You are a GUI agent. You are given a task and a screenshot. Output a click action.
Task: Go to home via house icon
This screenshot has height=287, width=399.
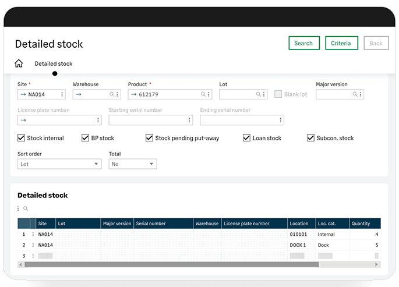click(x=19, y=63)
